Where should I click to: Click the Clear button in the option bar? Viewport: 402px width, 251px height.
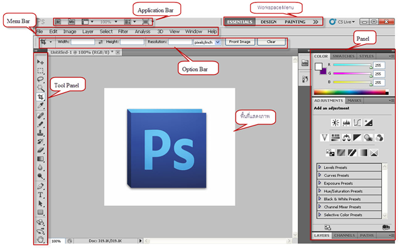pyautogui.click(x=271, y=42)
